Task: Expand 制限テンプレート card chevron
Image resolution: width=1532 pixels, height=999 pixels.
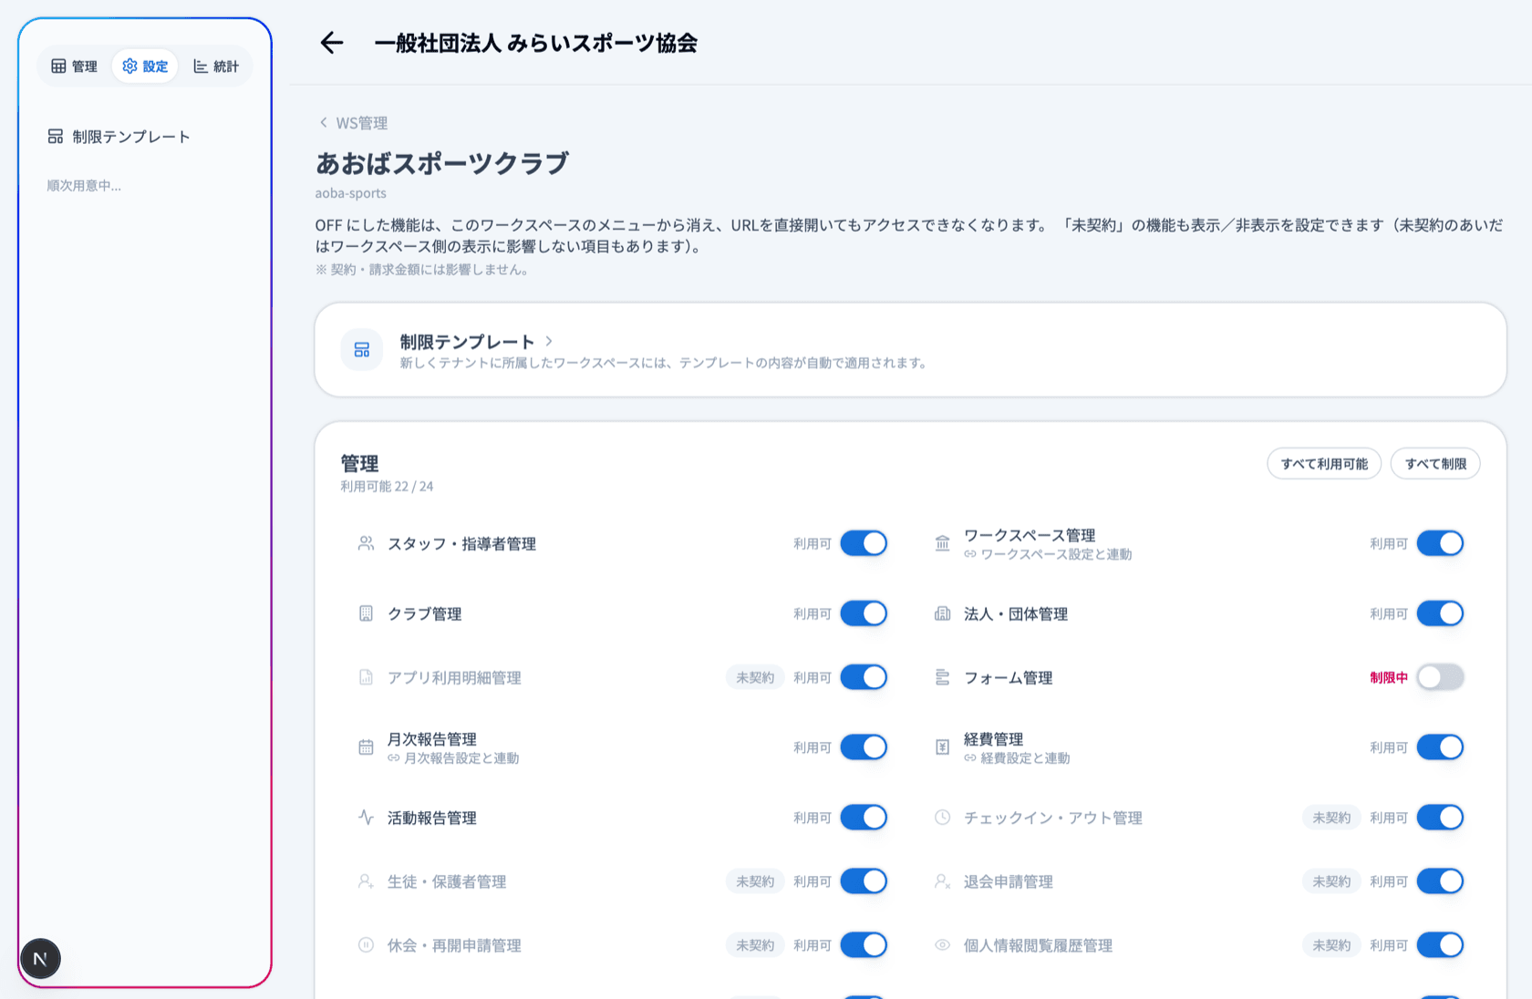Action: pos(549,341)
